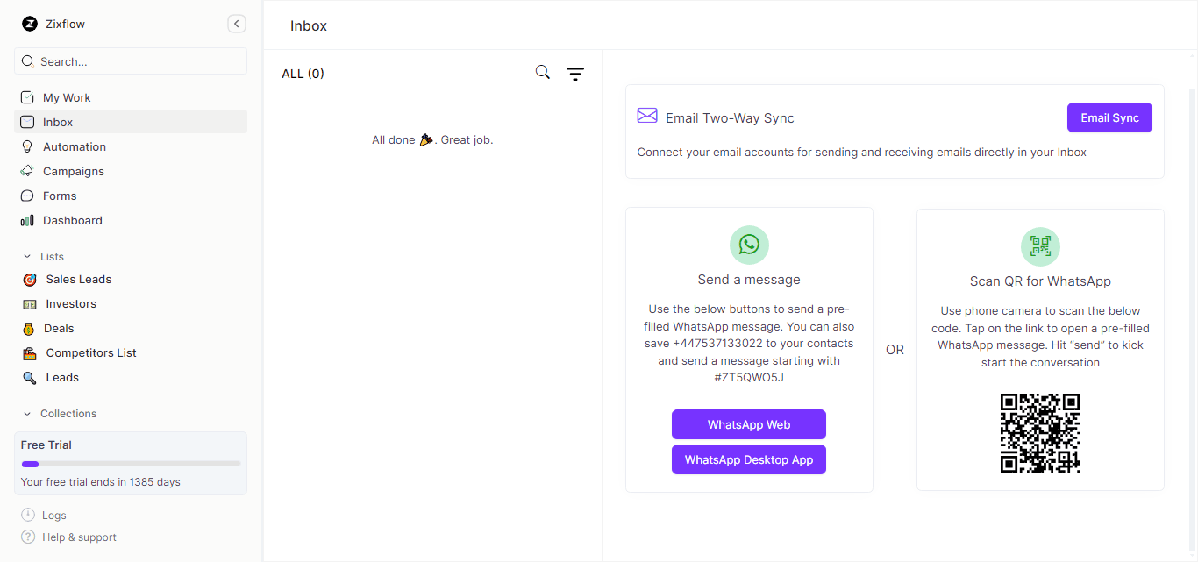Open My Work from the sidebar

(67, 97)
